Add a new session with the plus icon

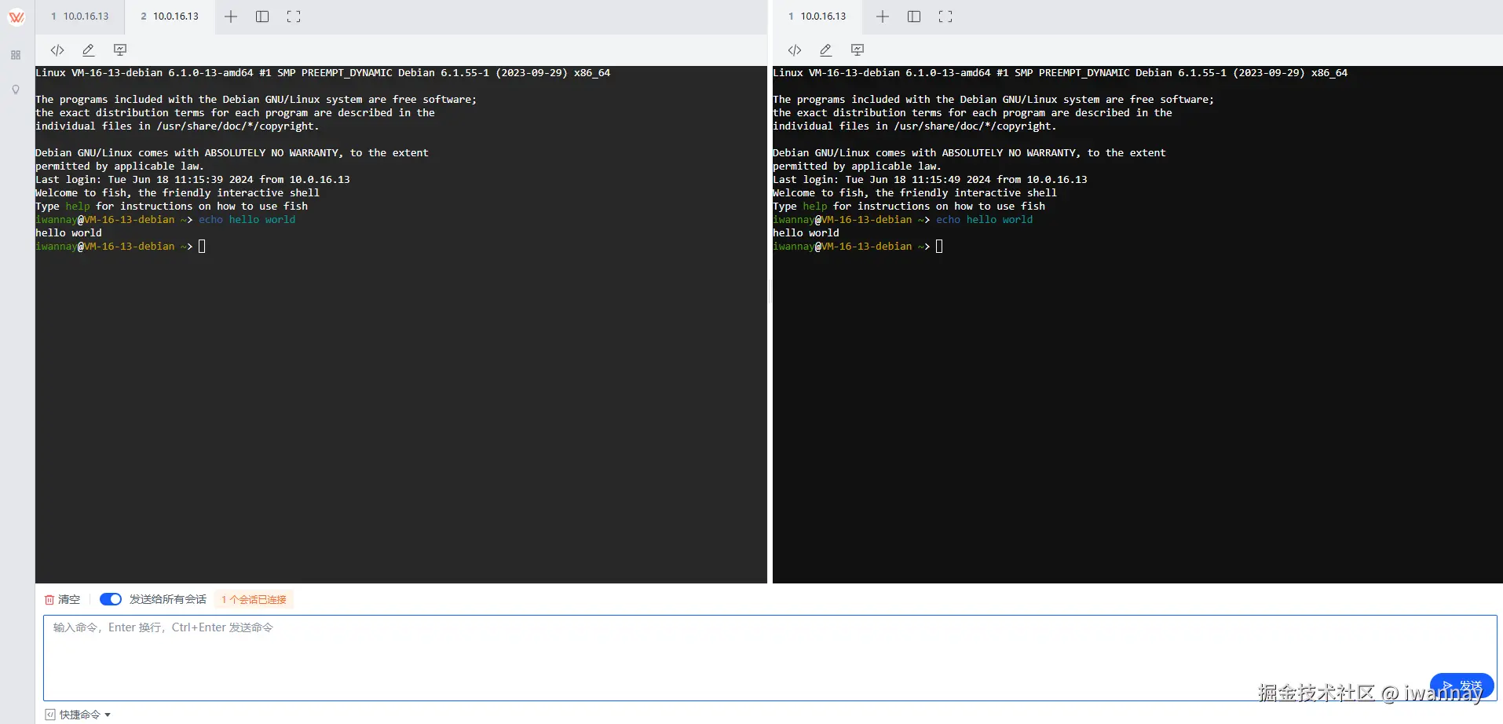(x=231, y=16)
